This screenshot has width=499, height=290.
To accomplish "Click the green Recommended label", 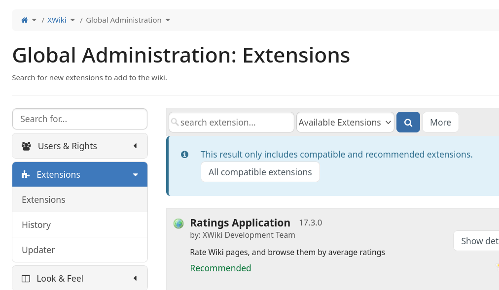I will (x=220, y=268).
